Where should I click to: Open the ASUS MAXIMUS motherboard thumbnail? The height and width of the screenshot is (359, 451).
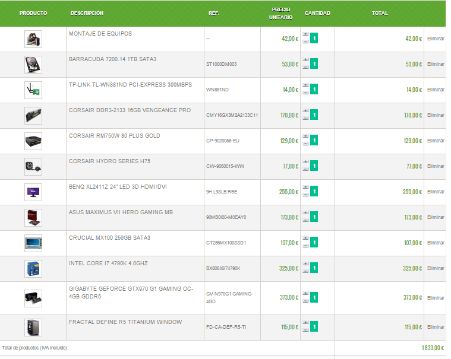click(x=33, y=218)
